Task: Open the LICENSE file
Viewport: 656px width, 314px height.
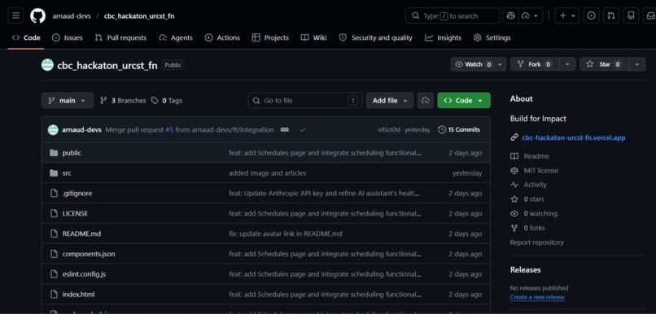Action: (x=75, y=213)
